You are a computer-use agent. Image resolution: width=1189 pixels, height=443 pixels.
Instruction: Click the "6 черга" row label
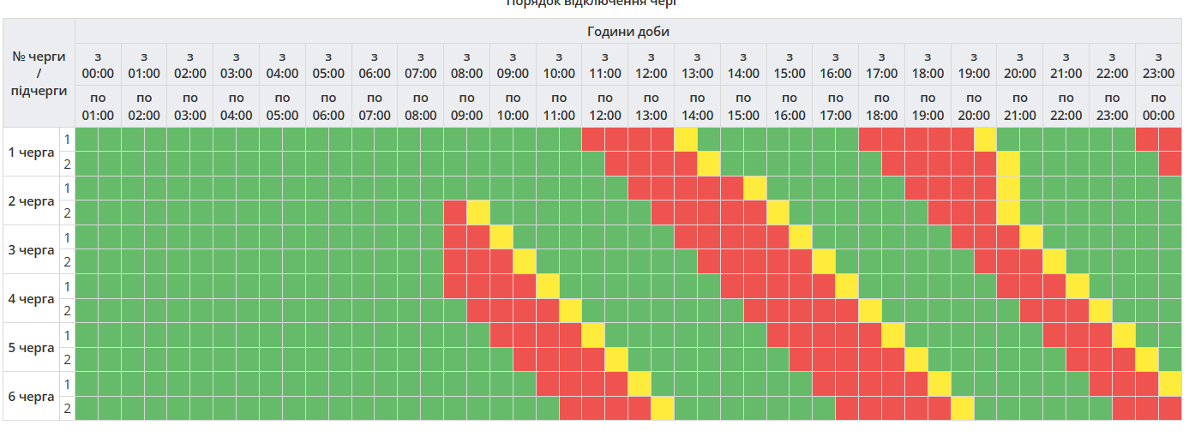click(x=31, y=397)
